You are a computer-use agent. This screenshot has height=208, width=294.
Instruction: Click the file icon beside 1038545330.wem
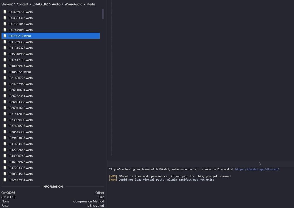tap(5, 132)
